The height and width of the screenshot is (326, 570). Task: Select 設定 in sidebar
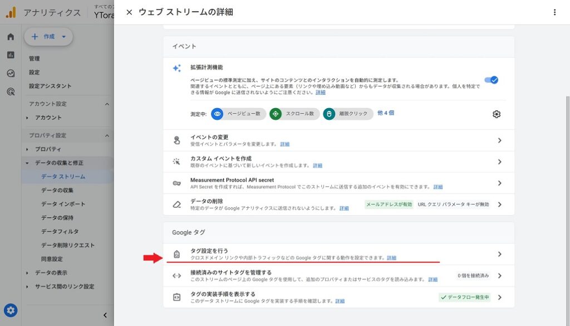click(x=34, y=72)
